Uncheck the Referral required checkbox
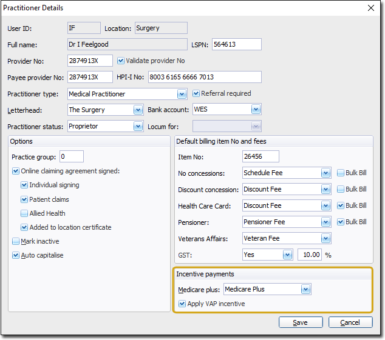Screen dimensions: 385x340 tap(196, 93)
